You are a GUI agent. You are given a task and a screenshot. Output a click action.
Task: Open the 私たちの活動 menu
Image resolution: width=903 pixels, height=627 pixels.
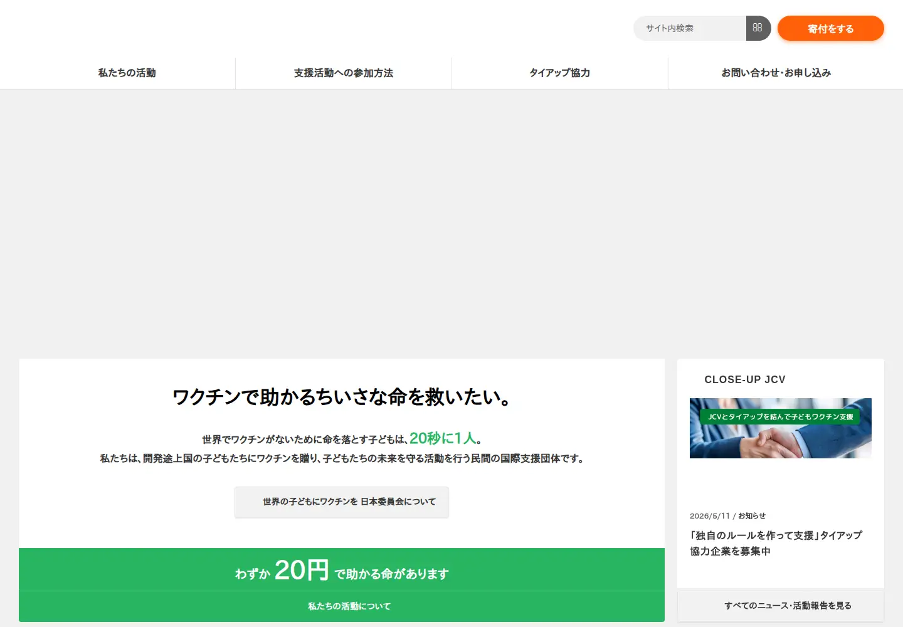tap(127, 73)
